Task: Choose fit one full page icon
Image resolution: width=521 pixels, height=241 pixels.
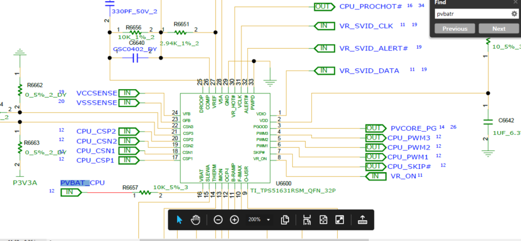Action: tap(323, 219)
